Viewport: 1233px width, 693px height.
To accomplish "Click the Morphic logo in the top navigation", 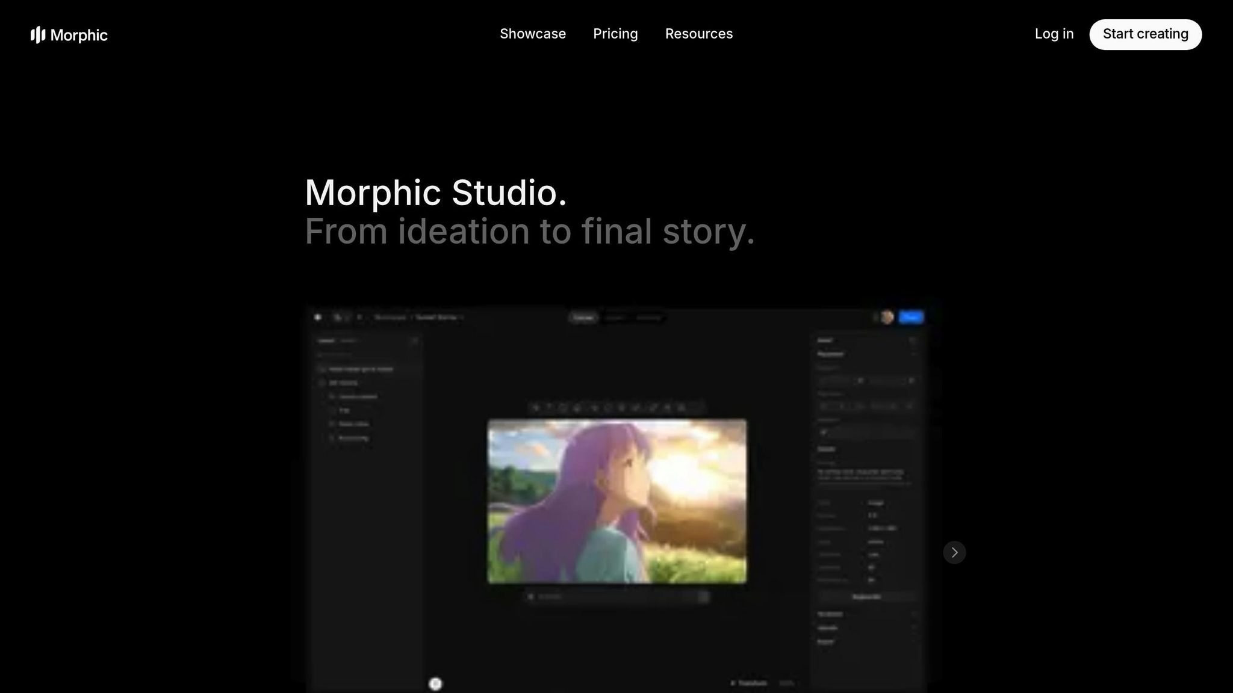I will (x=69, y=35).
